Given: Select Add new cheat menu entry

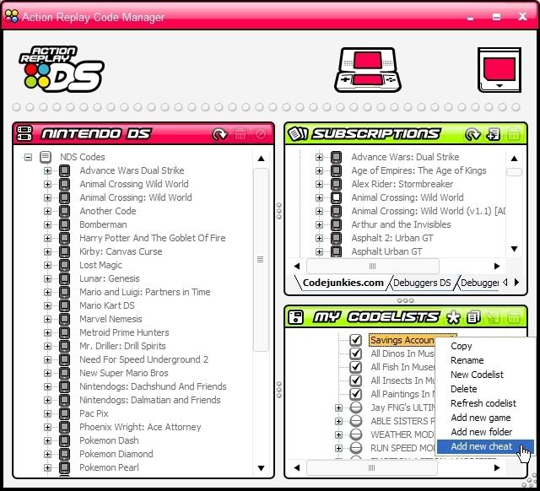Looking at the screenshot, I should pyautogui.click(x=485, y=446).
